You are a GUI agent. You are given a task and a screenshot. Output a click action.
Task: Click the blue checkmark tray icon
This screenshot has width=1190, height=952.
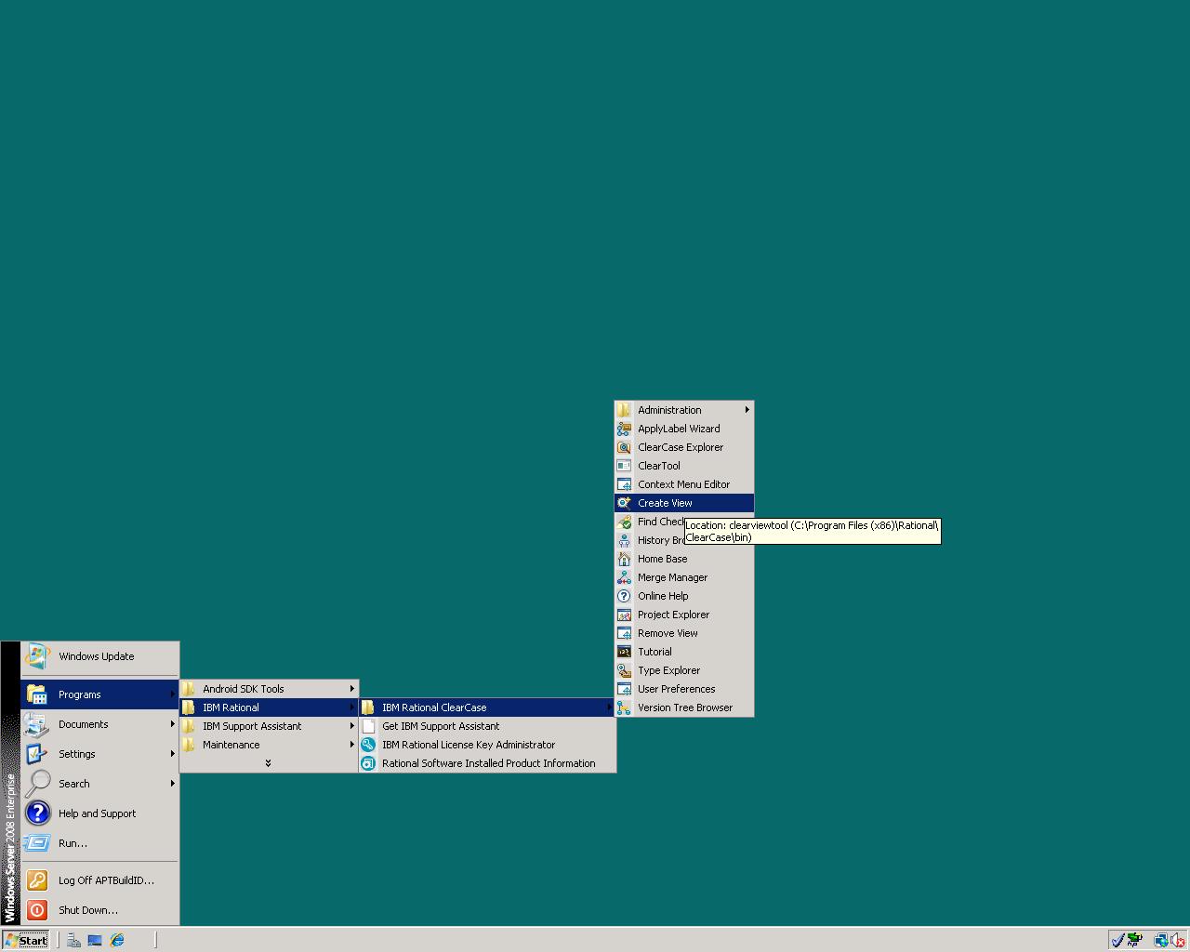pos(1117,940)
